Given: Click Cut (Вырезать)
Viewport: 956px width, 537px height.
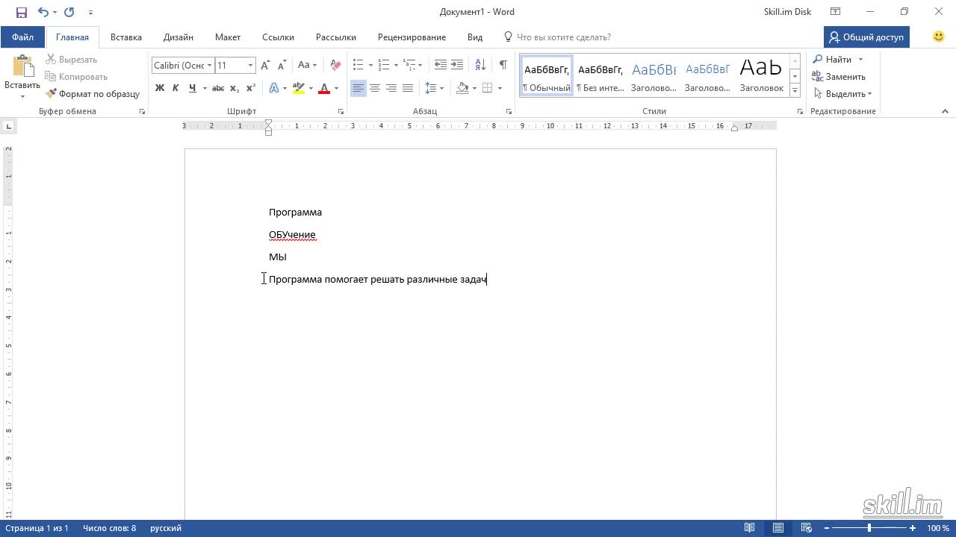Looking at the screenshot, I should [72, 60].
